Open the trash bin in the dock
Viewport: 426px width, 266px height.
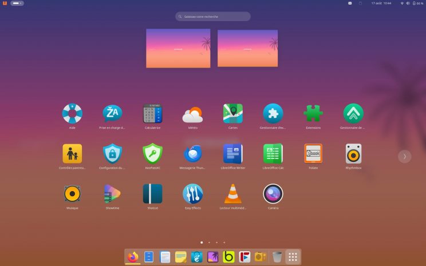pos(277,257)
